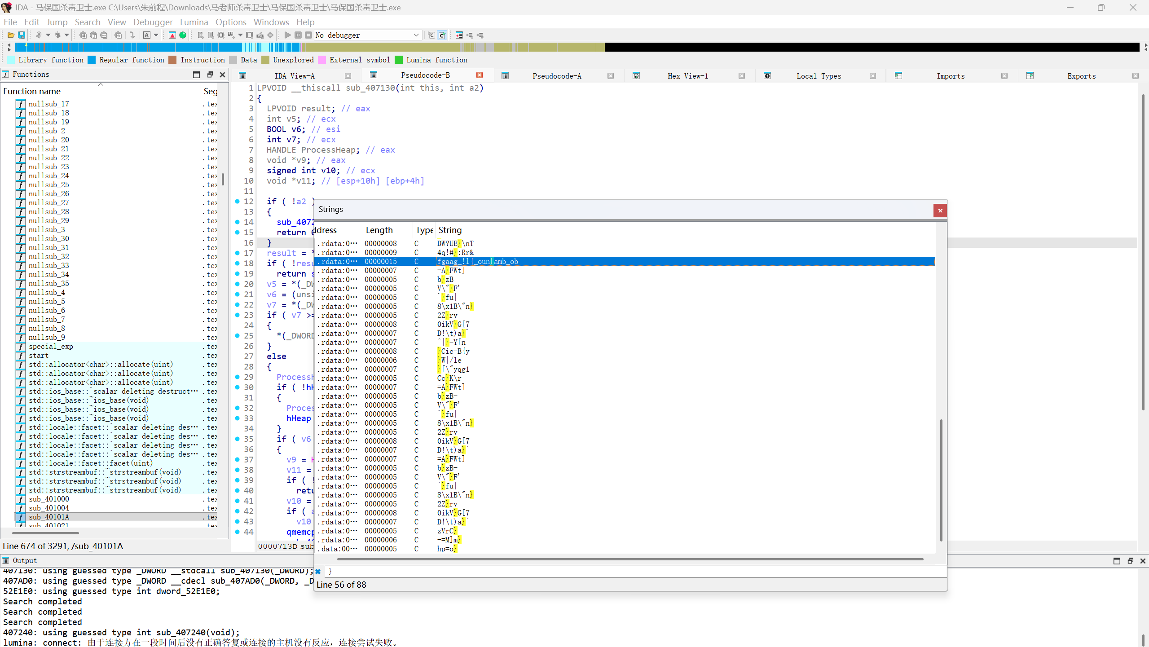Switch to the Hex View-1 tab

[687, 76]
